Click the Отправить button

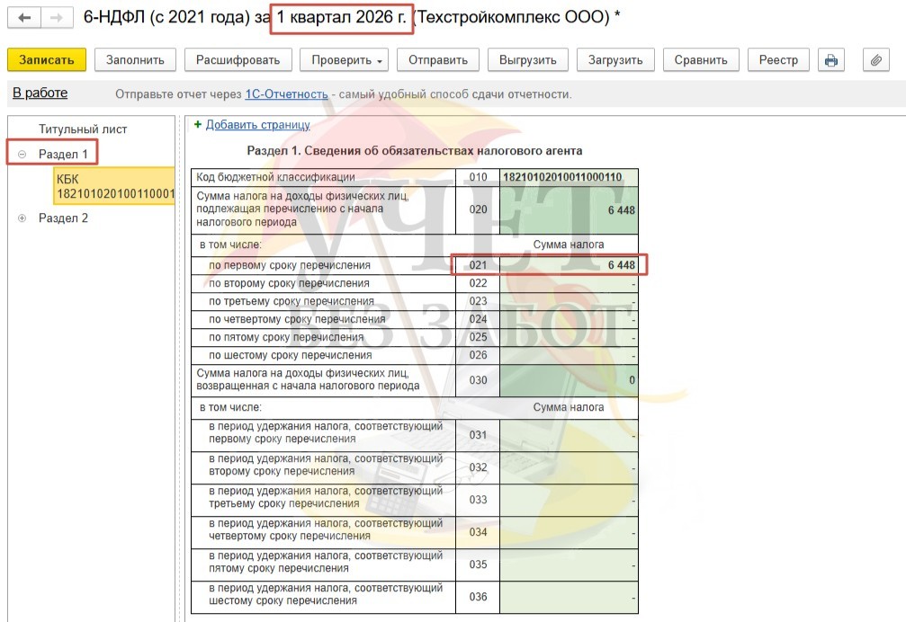tap(437, 60)
